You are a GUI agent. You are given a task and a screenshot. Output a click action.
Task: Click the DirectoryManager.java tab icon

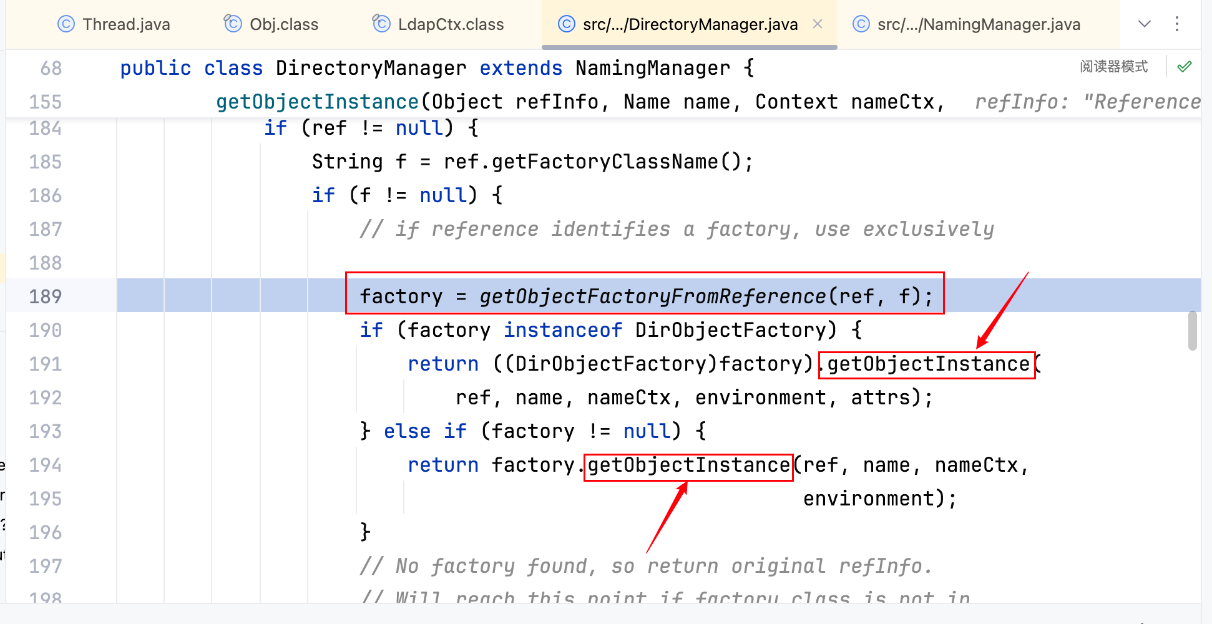[566, 24]
